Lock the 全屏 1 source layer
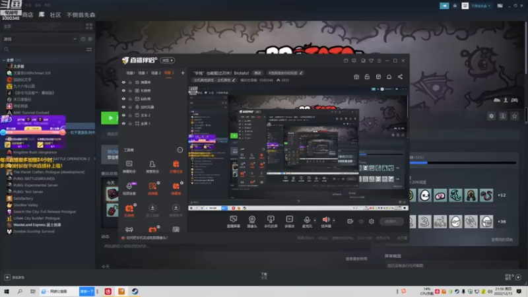 [x=130, y=123]
